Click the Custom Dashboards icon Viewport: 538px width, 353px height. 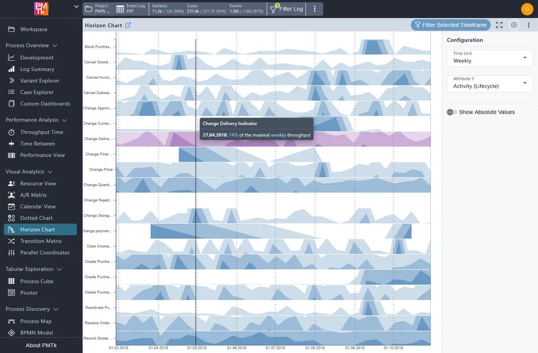click(12, 103)
